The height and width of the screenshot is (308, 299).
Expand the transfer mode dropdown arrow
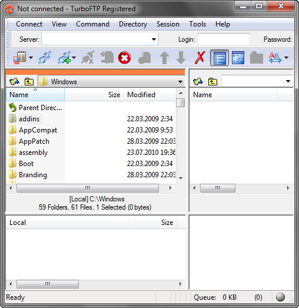click(x=287, y=58)
